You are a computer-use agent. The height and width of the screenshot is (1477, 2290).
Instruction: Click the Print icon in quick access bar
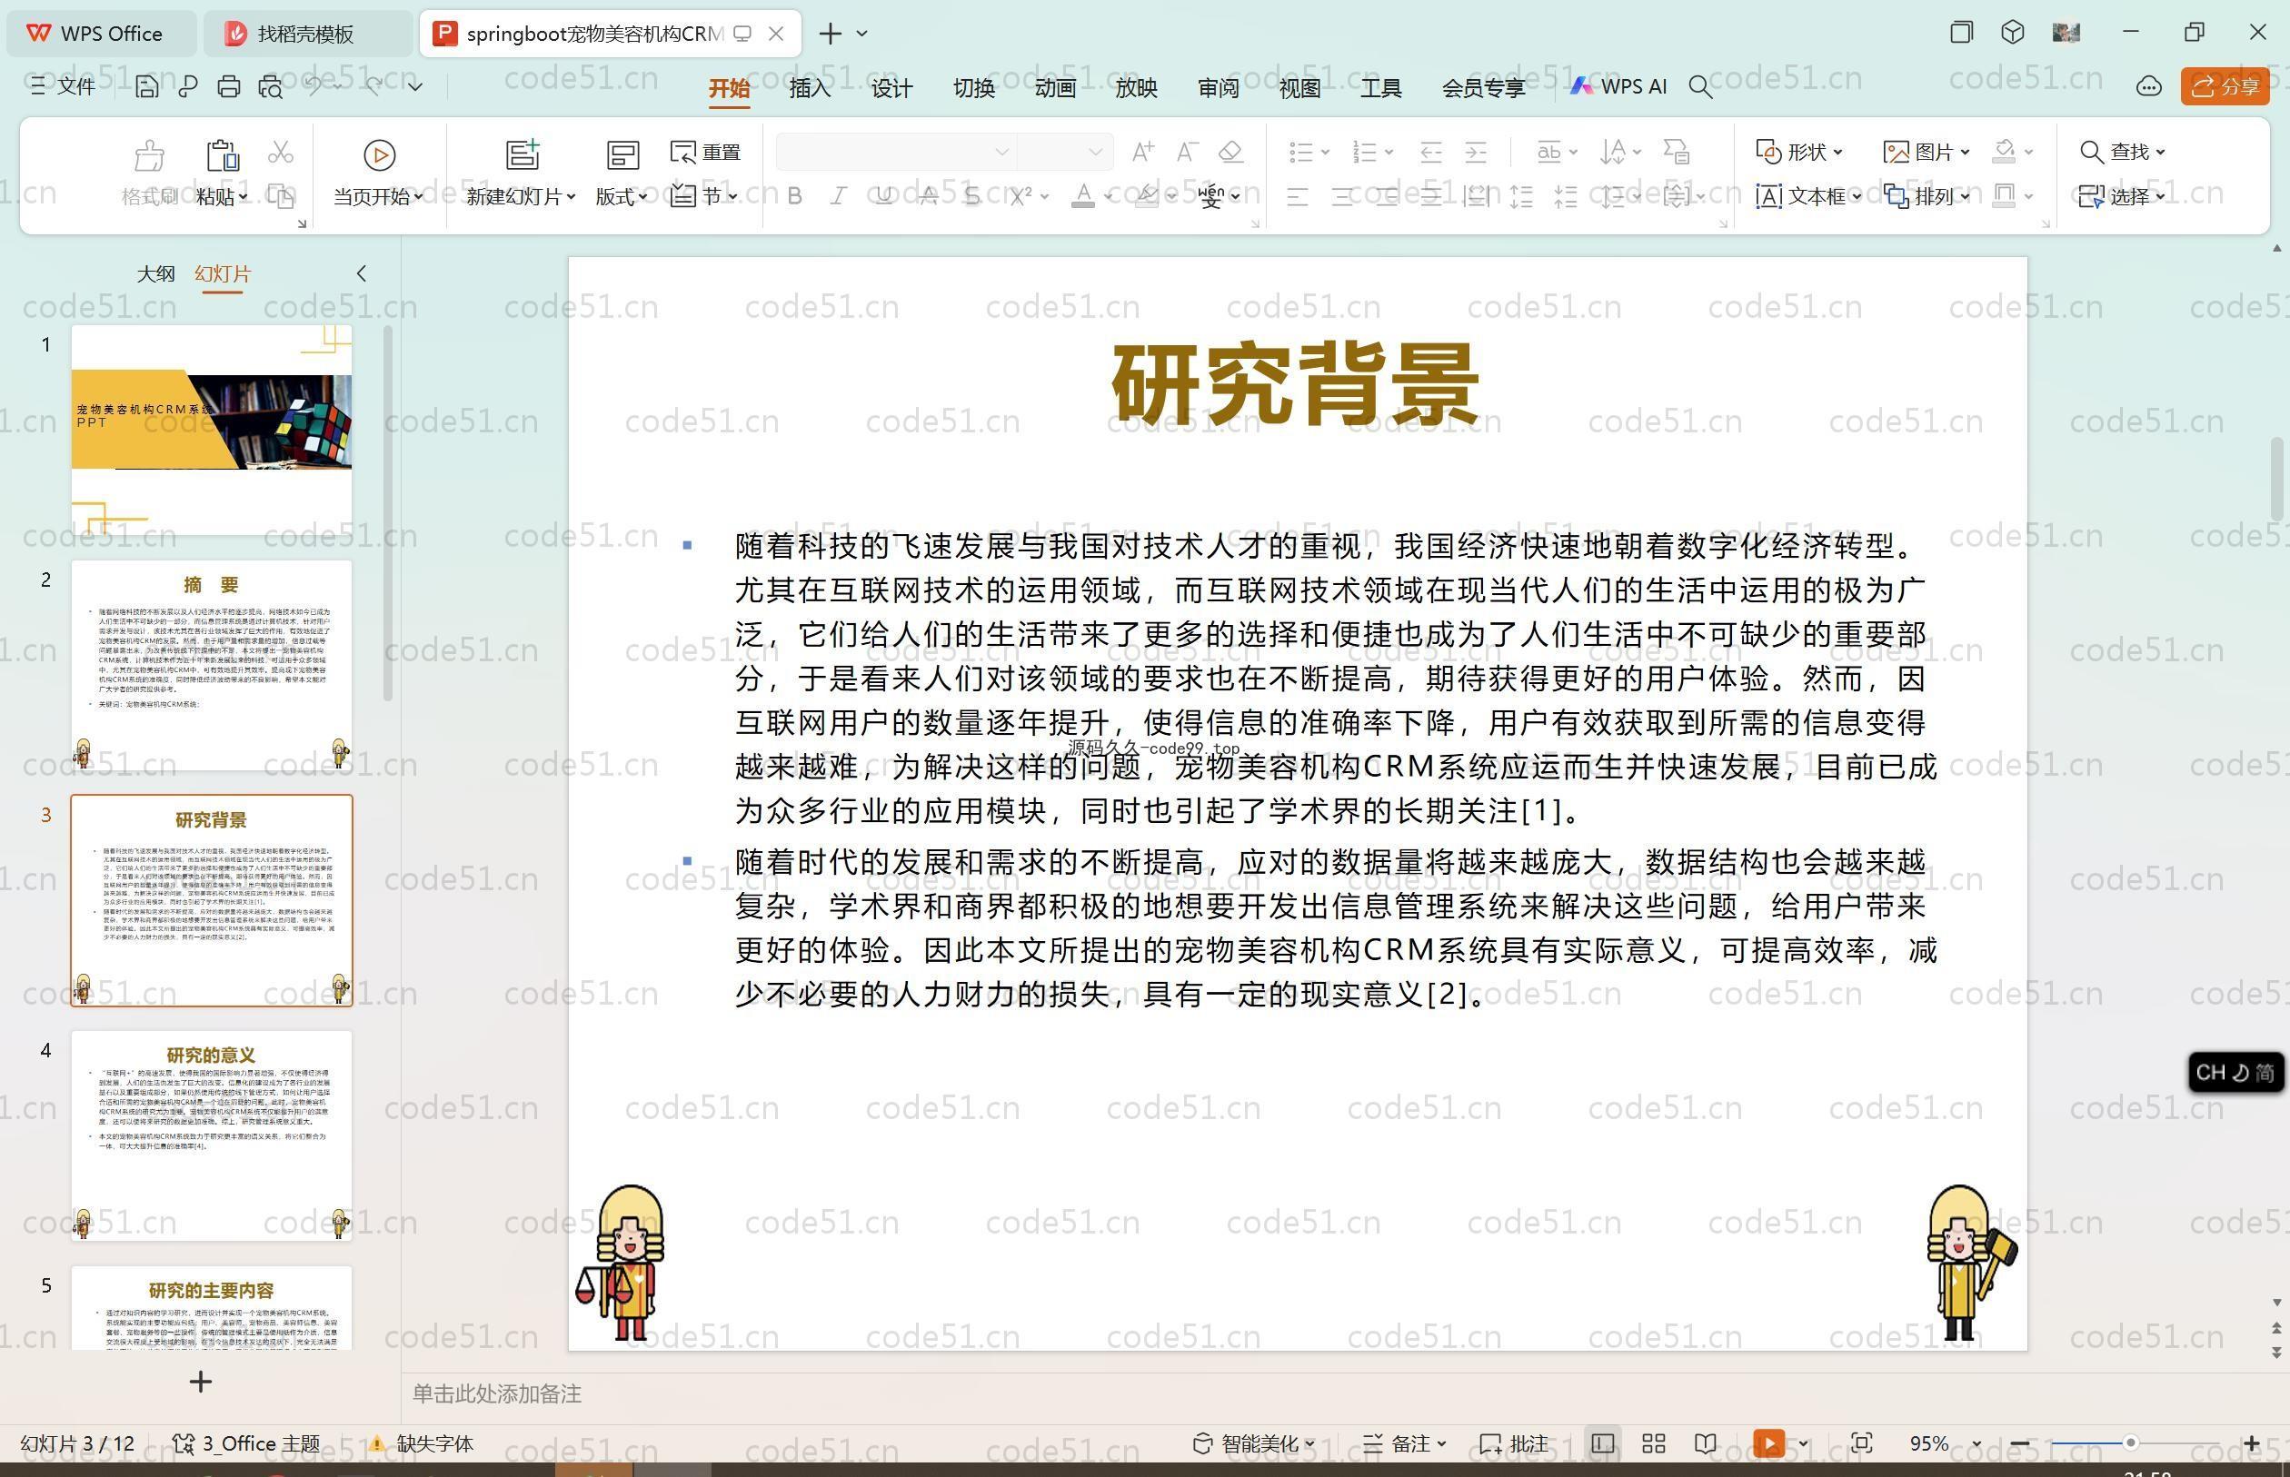[x=228, y=86]
